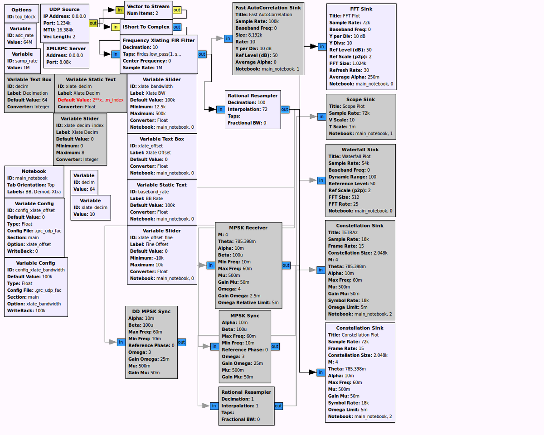Click the DD MPSK Sync out port

(181, 342)
